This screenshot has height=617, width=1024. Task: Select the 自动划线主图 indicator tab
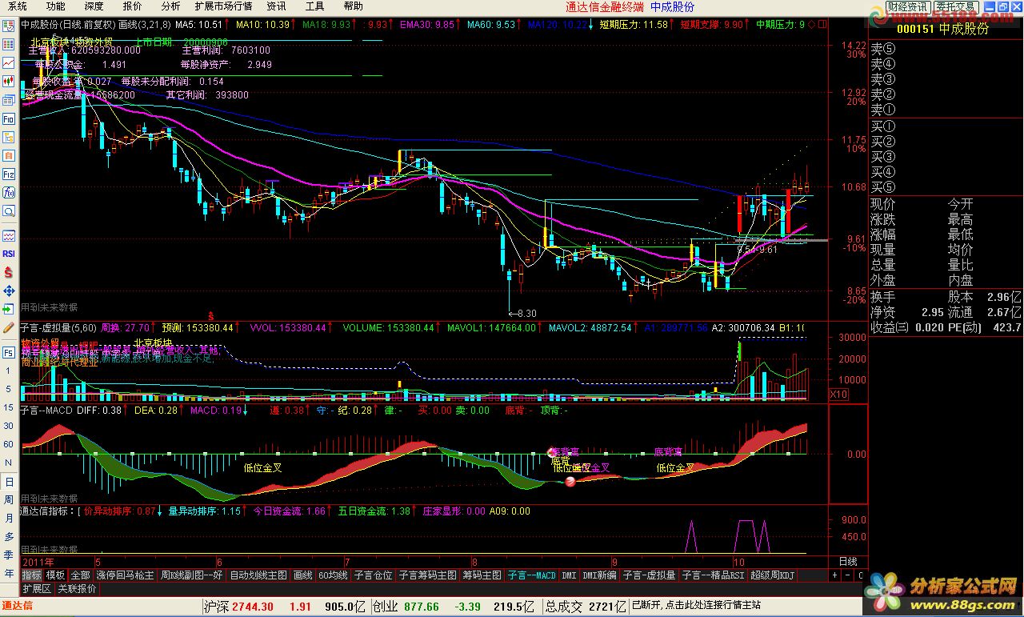click(x=258, y=575)
